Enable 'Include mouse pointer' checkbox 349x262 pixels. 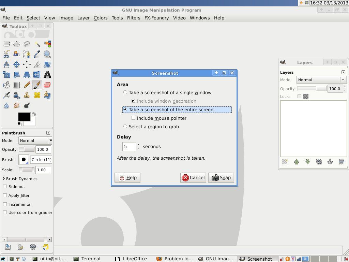click(x=134, y=118)
